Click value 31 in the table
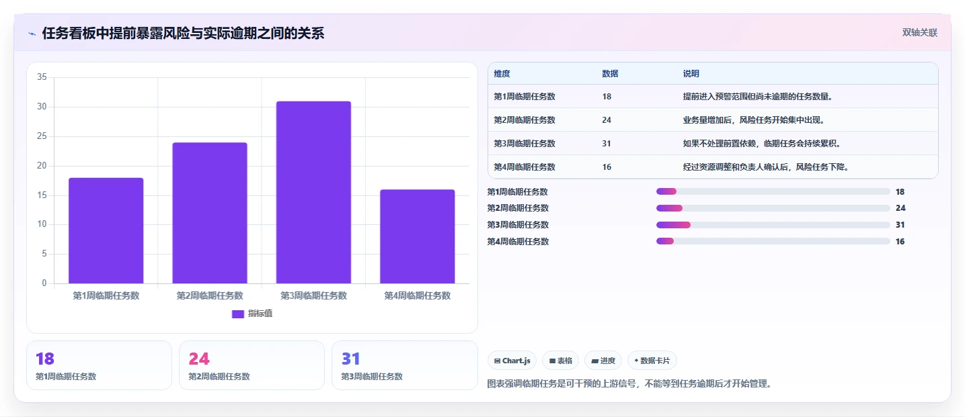 pos(607,144)
